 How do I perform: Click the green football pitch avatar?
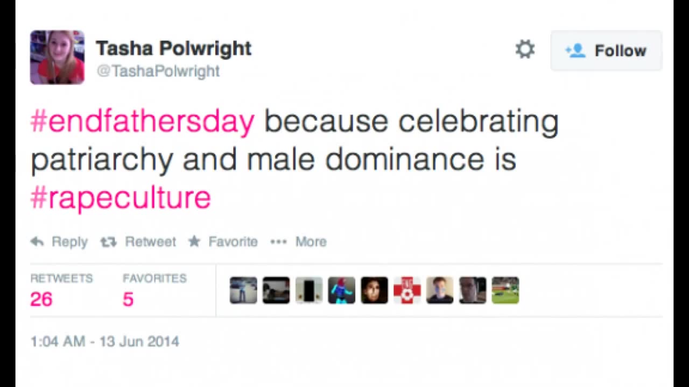coord(505,290)
